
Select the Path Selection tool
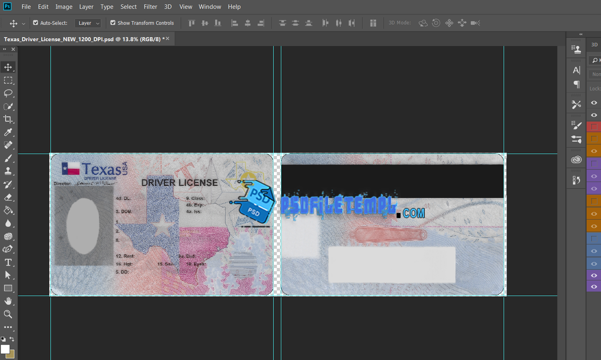8,275
